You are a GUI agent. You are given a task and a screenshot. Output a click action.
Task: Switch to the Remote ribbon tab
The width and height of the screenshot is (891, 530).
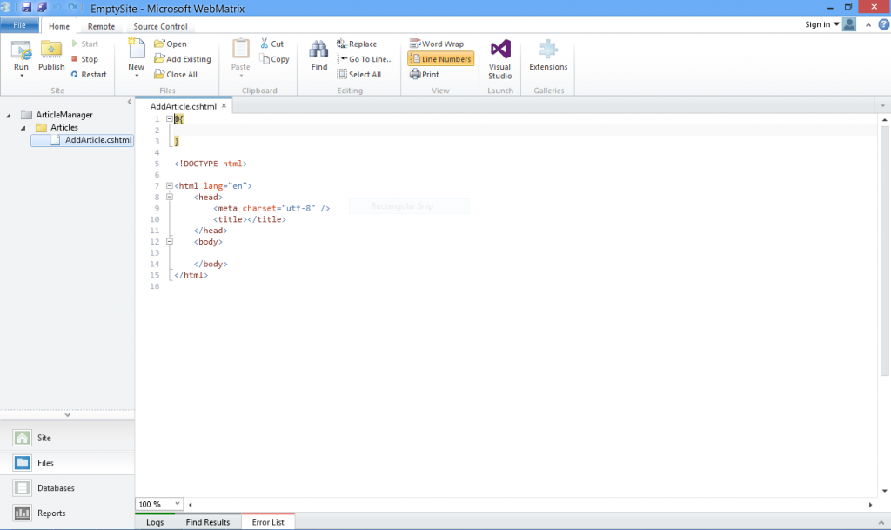pos(101,25)
